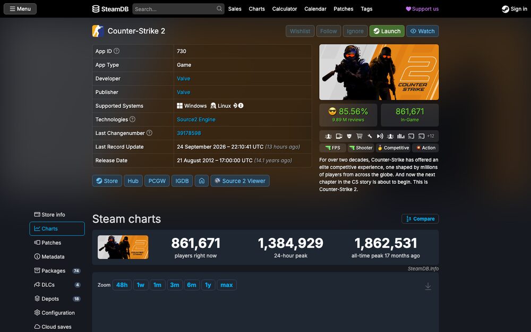Viewport: 531px width, 332px height.
Task: Click the Competitive tag
Action: [393, 148]
